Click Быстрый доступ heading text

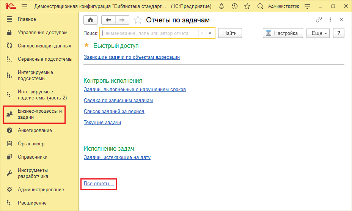(x=116, y=46)
